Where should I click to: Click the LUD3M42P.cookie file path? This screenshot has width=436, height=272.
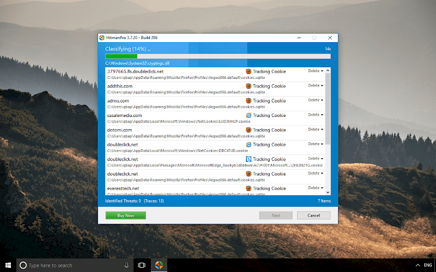pos(179,121)
